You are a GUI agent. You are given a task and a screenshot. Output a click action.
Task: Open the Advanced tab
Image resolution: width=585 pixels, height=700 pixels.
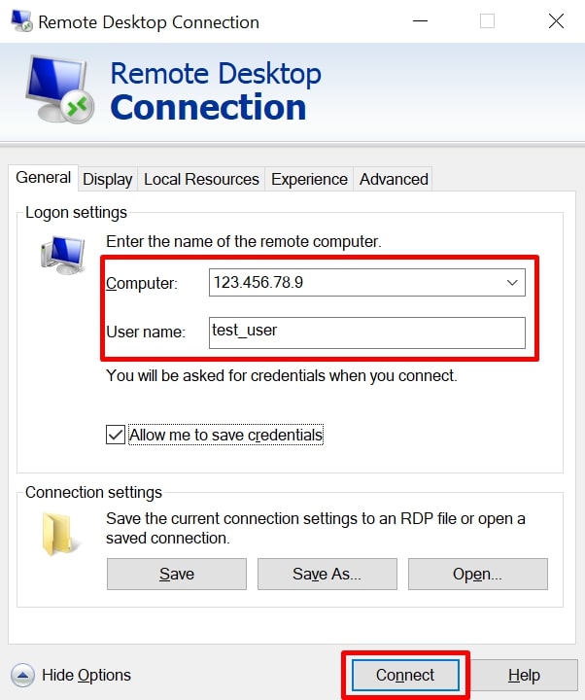click(394, 179)
